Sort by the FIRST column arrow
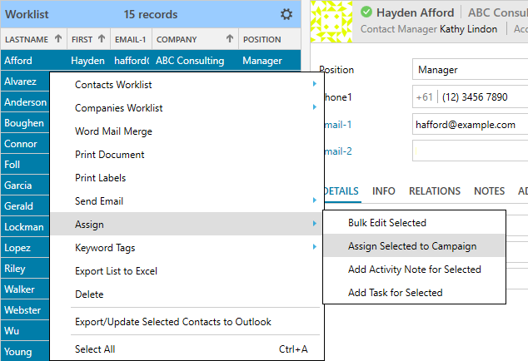528x361 pixels. click(102, 39)
